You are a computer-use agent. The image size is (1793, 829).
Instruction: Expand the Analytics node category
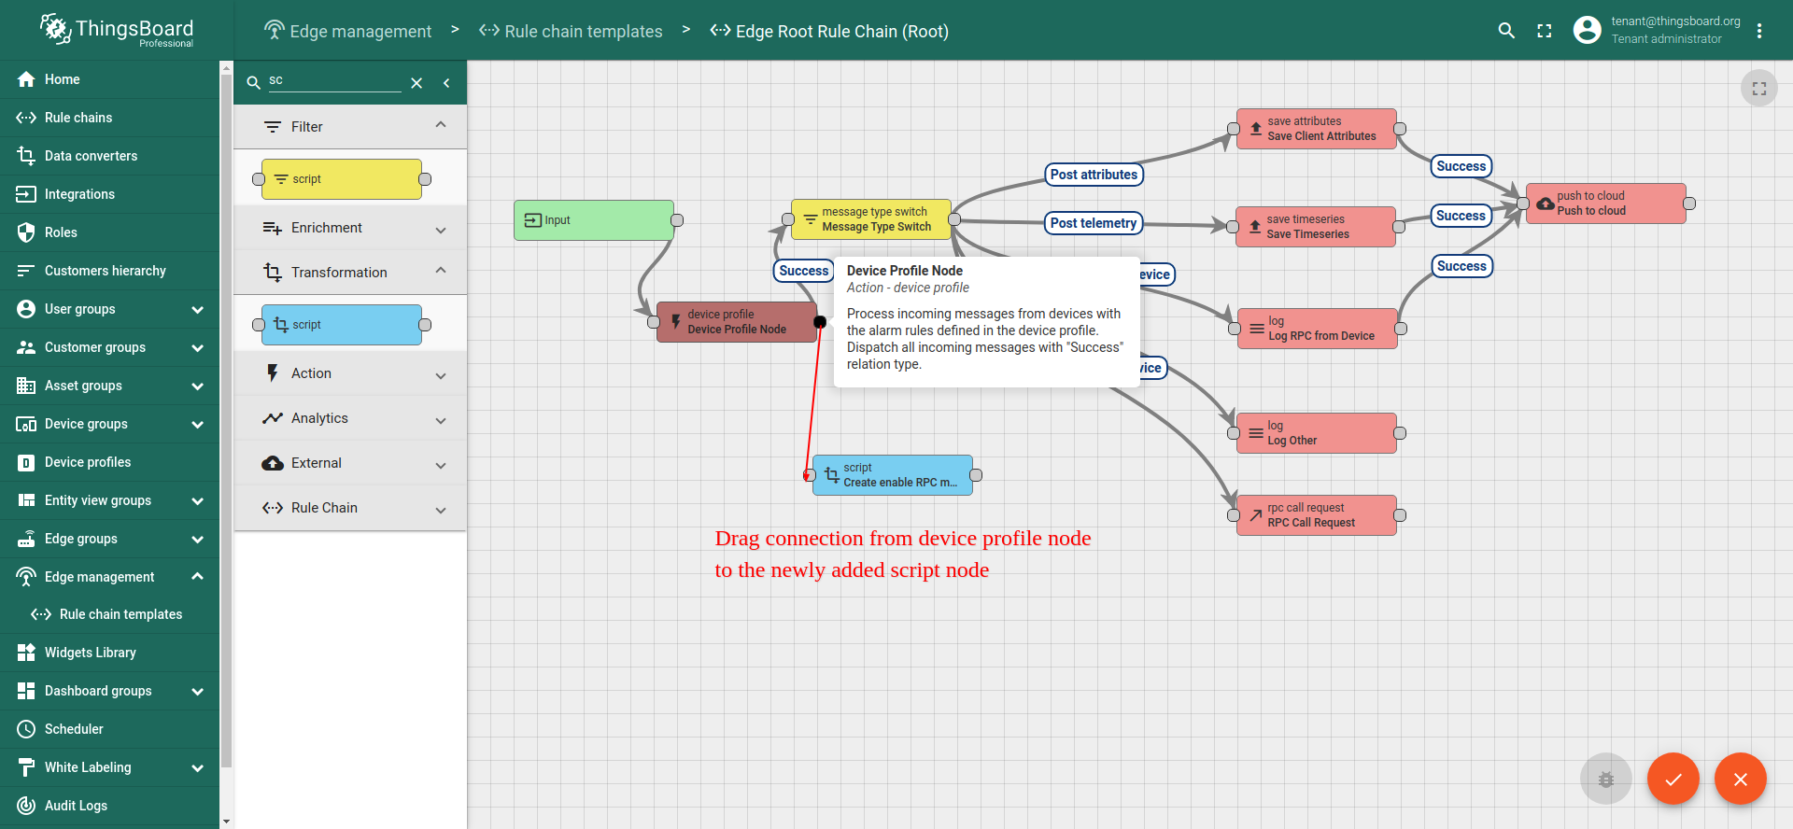[350, 418]
